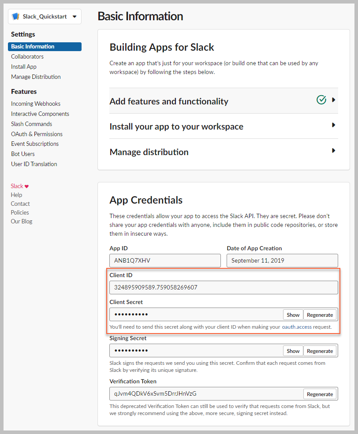Open the oauth.access link
Viewport: 358px width, 434px height.
coord(297,327)
